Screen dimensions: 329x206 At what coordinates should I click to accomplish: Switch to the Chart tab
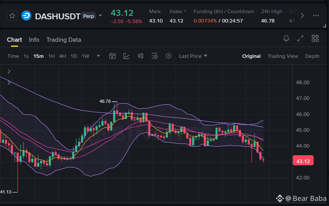coord(15,40)
